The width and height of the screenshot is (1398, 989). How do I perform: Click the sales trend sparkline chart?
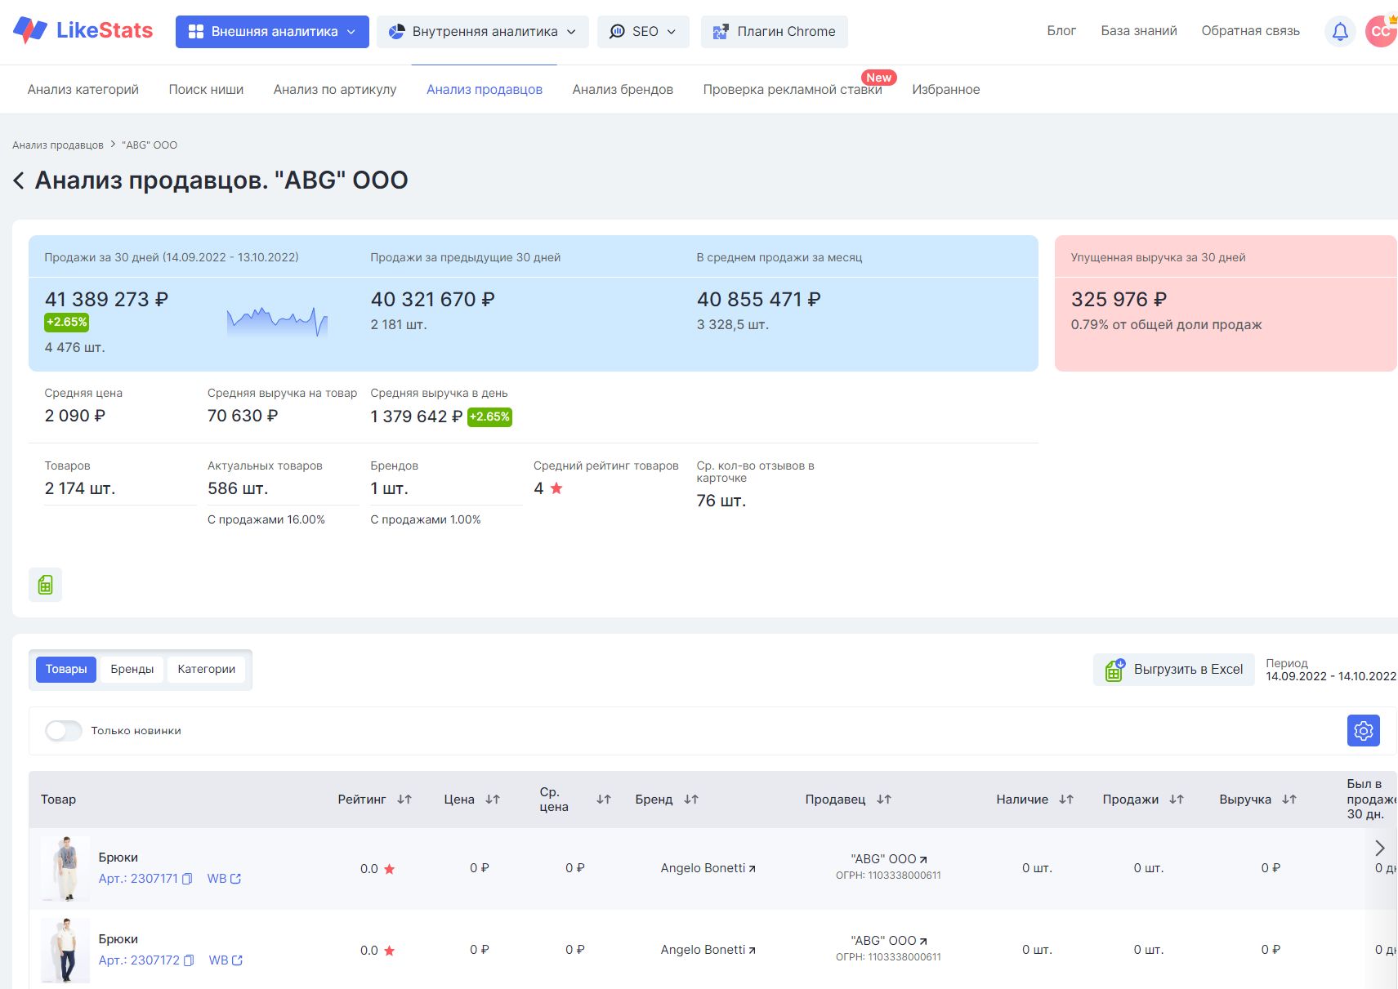(x=277, y=322)
